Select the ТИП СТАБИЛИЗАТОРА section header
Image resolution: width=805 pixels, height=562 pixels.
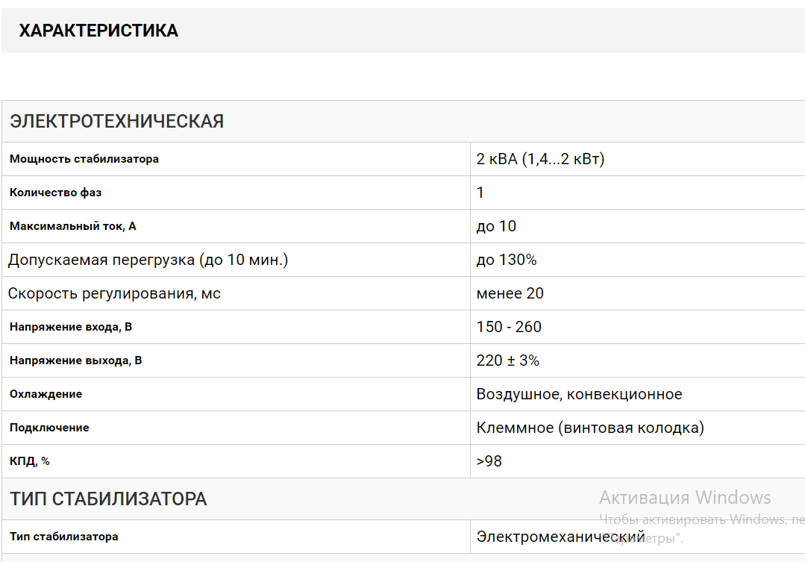[108, 499]
